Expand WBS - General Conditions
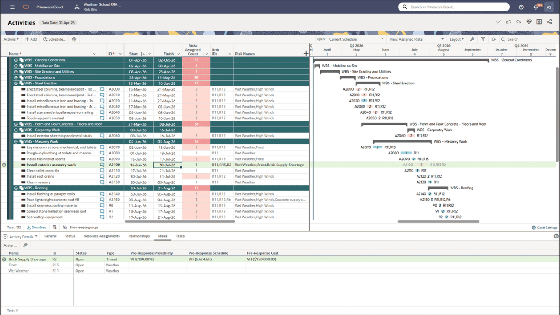The image size is (560, 315). click(16, 60)
